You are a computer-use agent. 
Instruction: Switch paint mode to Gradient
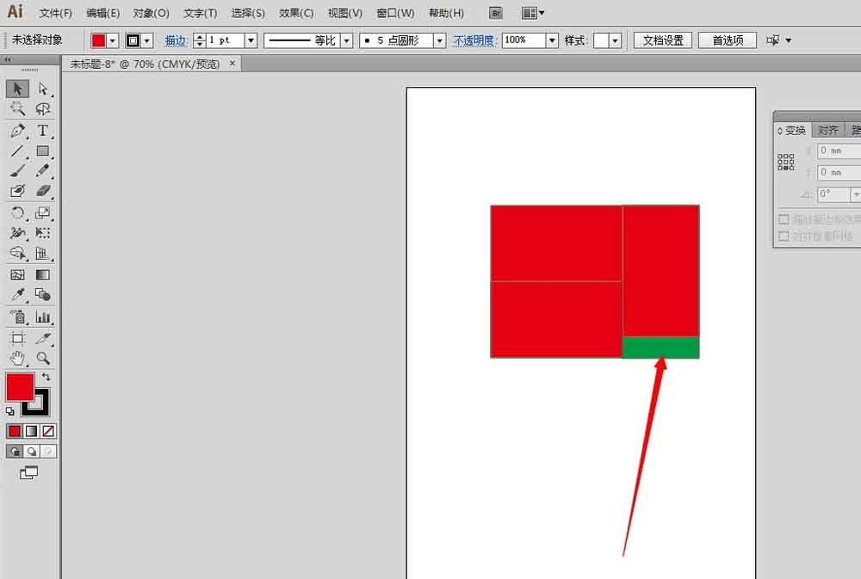(x=31, y=431)
